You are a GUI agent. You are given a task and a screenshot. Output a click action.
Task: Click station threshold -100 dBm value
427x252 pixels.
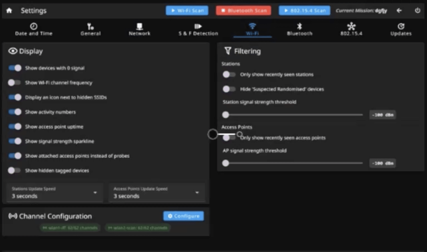tap(382, 115)
